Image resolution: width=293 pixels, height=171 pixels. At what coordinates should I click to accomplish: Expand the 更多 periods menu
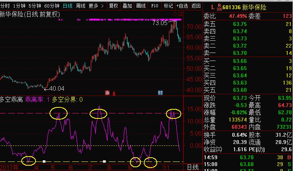tap(96, 6)
